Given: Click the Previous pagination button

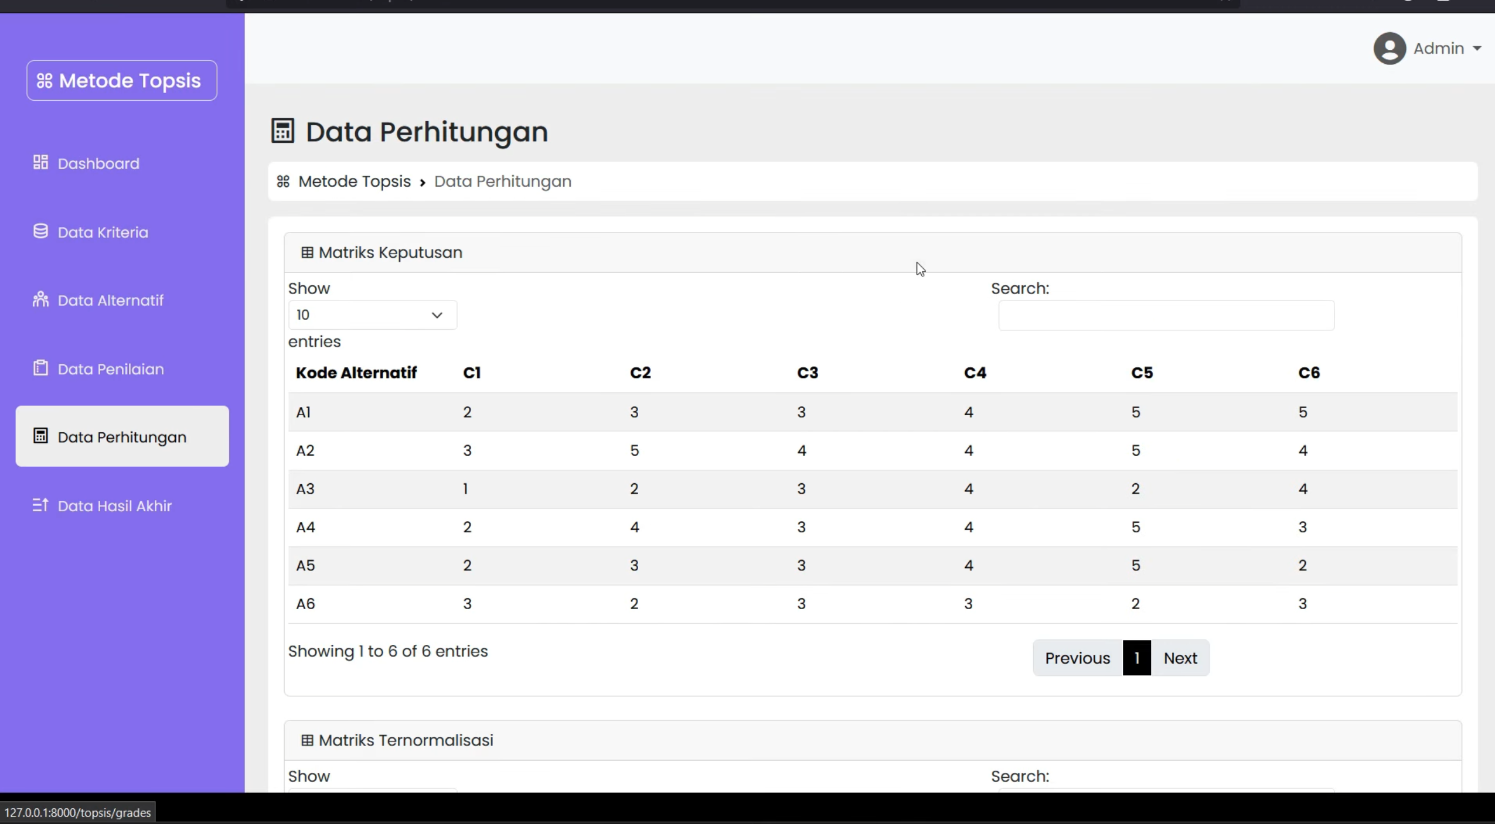Looking at the screenshot, I should click(x=1077, y=658).
